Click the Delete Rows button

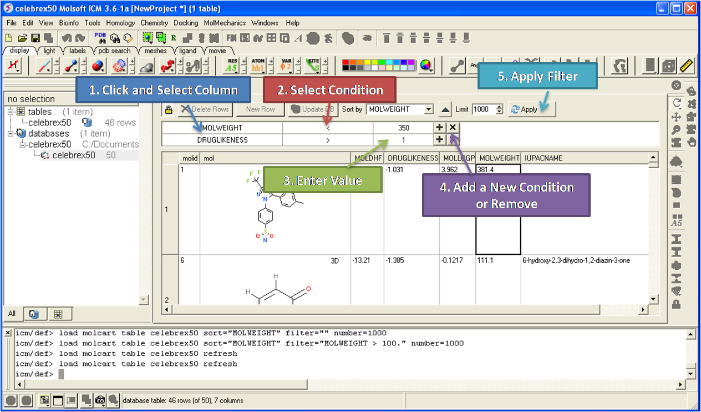(205, 109)
